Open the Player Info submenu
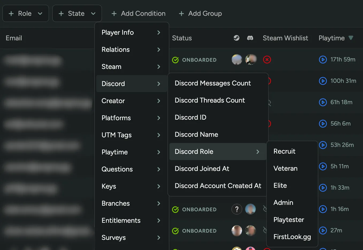Image resolution: width=363 pixels, height=250 pixels. tap(118, 32)
